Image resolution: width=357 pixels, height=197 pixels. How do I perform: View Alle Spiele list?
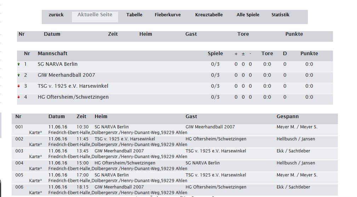[x=248, y=15]
